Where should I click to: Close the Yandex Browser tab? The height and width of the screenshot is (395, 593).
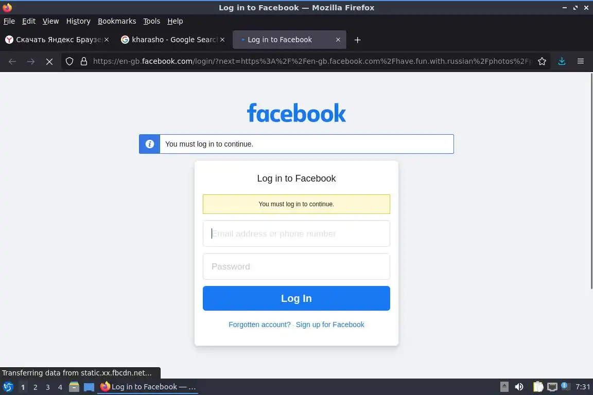(107, 40)
